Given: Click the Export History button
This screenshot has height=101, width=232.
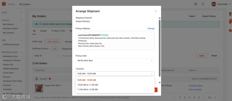Looking at the screenshot, I should click(x=209, y=16).
